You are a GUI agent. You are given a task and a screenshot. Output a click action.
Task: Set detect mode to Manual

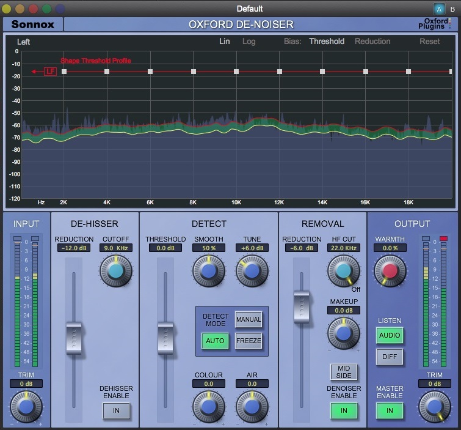(x=249, y=319)
